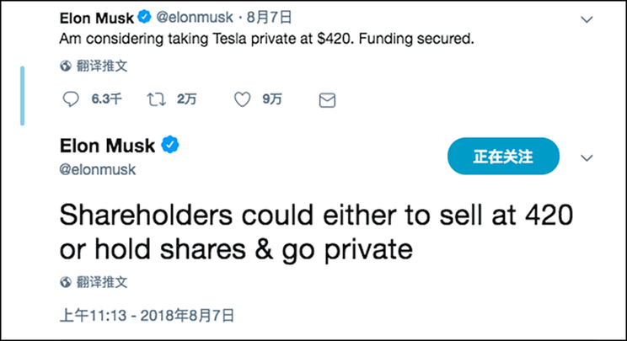Click the retweet arrows icon
627x341 pixels.
[157, 100]
